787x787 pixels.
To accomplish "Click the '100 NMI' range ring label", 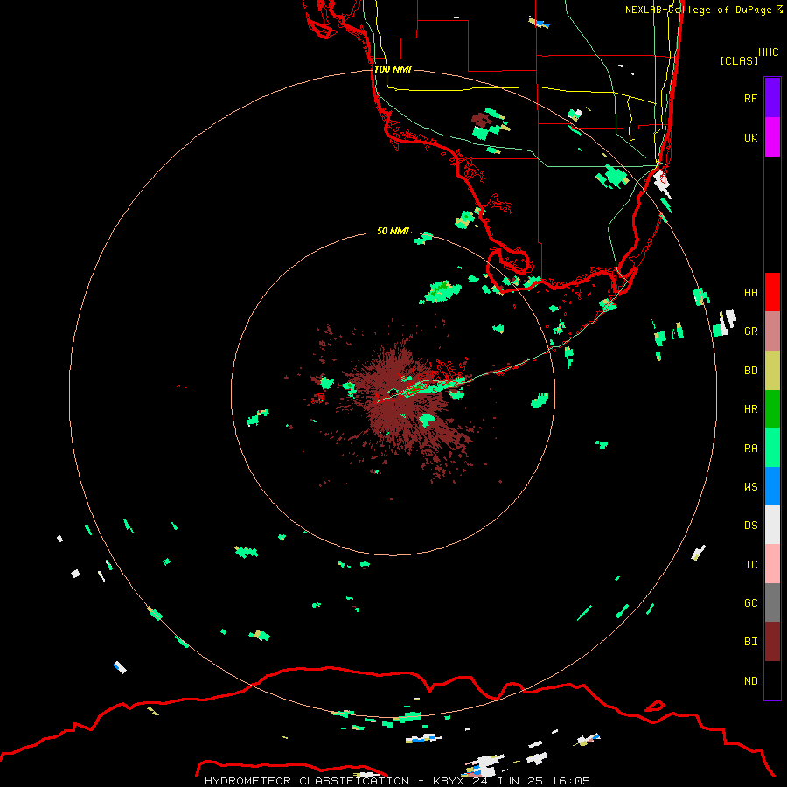I will tap(393, 69).
